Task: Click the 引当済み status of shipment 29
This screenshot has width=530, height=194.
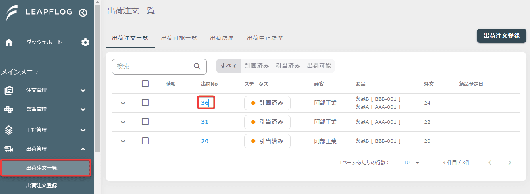Action: point(267,141)
